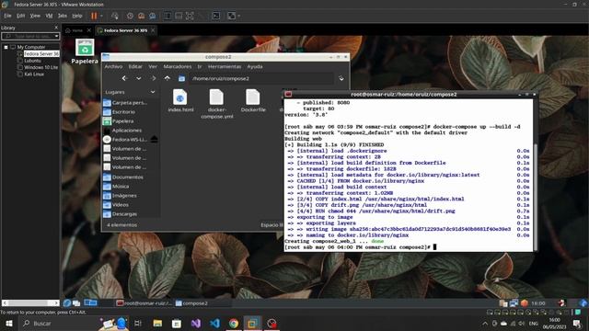Click the path bar /home/oruiz/compose2

[x=261, y=78]
